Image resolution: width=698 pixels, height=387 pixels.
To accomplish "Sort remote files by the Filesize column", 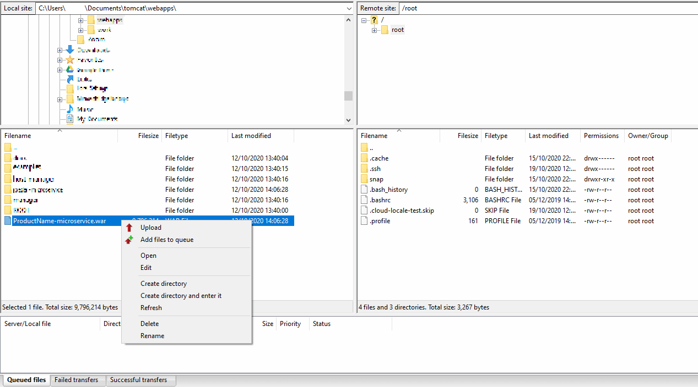I will 467,135.
